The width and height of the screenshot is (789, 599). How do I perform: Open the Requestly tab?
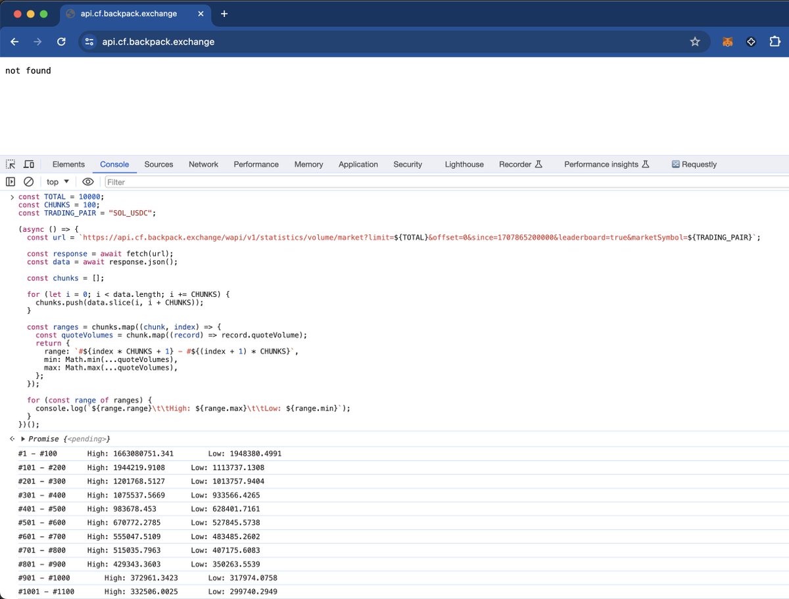point(694,164)
